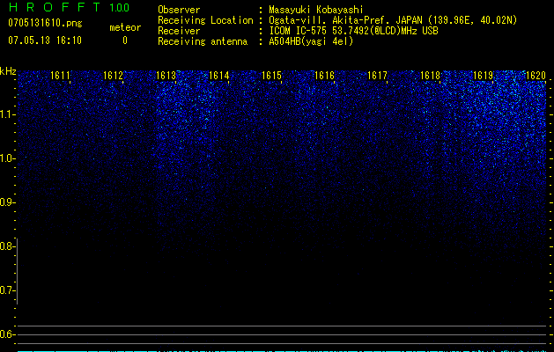Click the 1613 time marker
The height and width of the screenshot is (352, 554).
(x=166, y=76)
